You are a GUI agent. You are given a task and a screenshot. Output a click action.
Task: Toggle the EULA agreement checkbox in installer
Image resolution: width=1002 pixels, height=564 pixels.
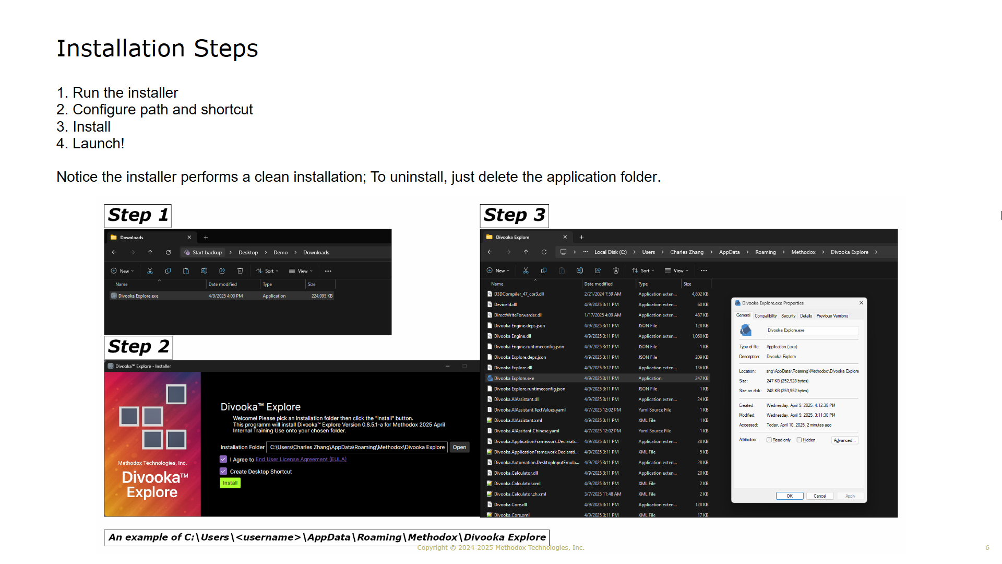click(223, 460)
